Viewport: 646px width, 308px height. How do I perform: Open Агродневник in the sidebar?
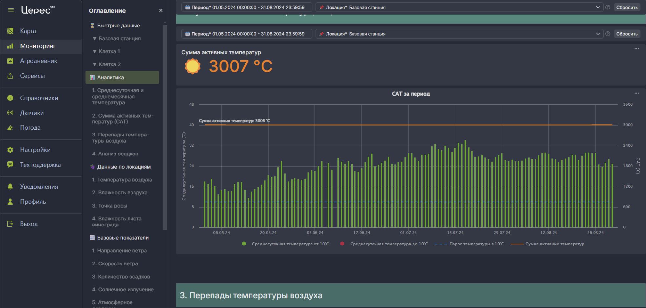point(39,61)
